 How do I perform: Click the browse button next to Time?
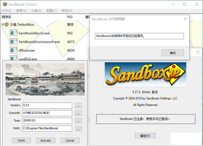[78, 121]
